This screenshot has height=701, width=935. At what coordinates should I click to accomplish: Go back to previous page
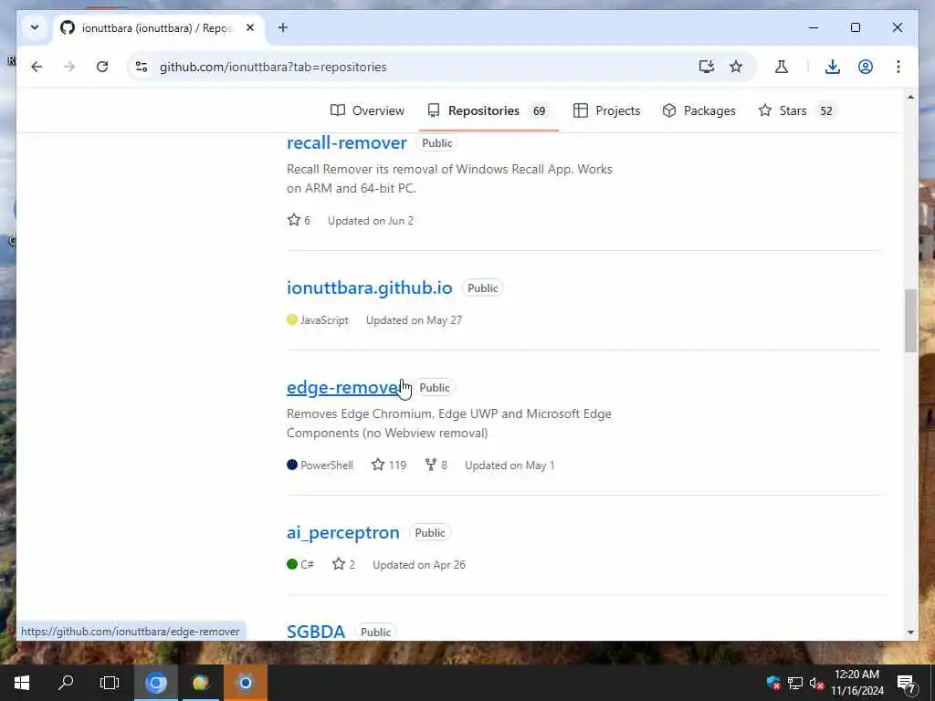37,67
